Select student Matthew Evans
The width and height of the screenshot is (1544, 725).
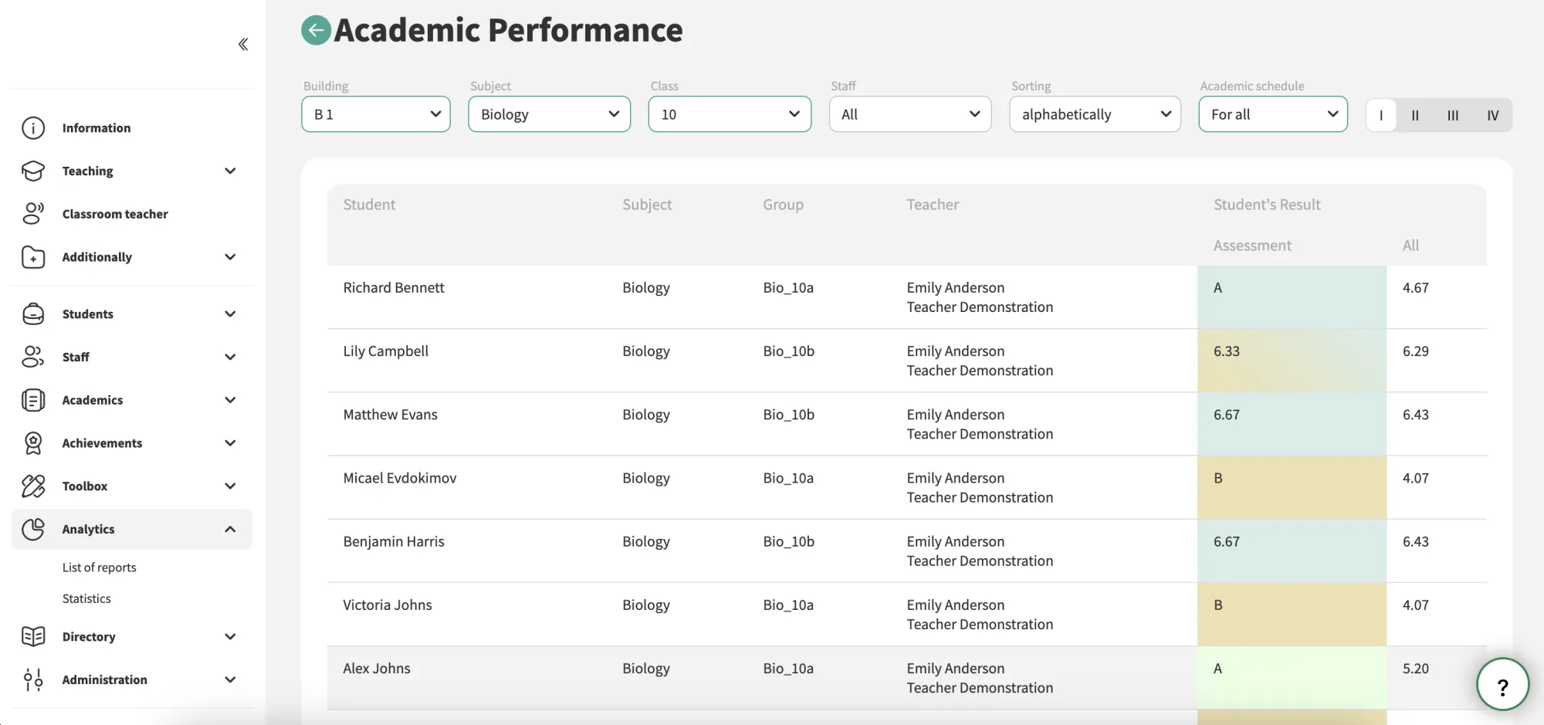390,415
